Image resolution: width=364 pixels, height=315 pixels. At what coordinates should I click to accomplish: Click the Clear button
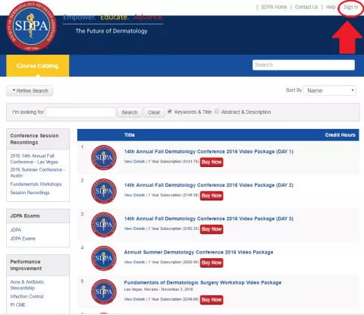[154, 112]
